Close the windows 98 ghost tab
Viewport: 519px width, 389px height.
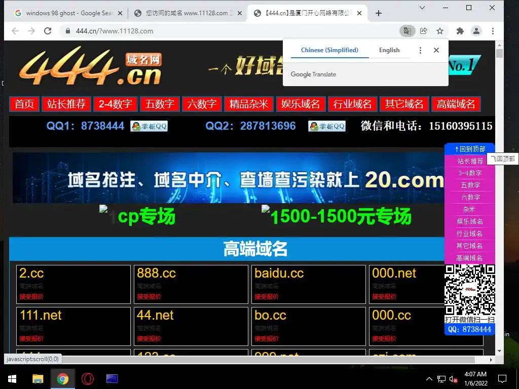click(x=120, y=13)
